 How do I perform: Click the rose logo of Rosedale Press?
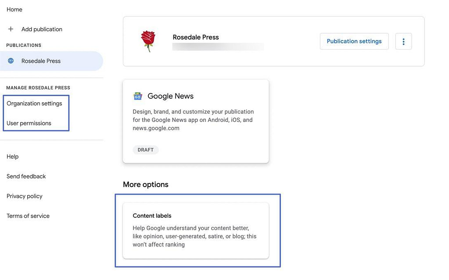(x=148, y=39)
